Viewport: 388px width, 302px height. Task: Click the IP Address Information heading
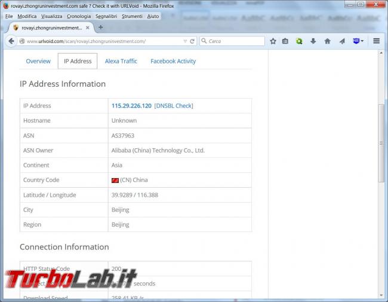point(63,84)
